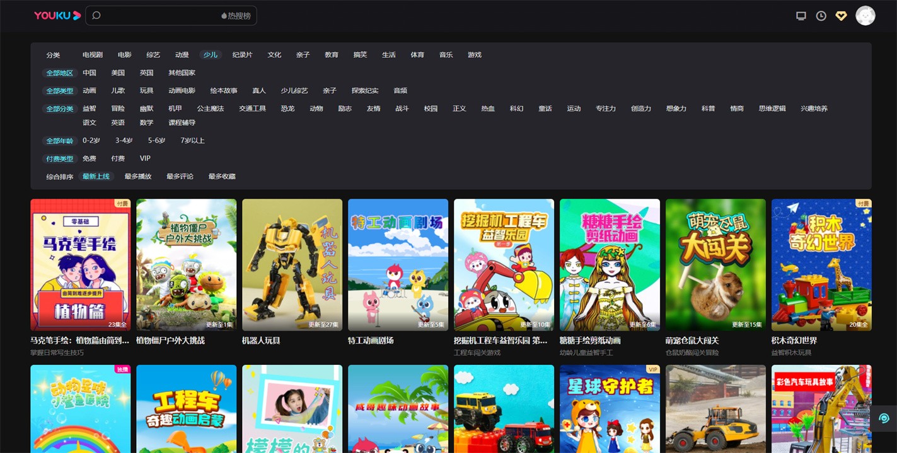Click the magnifier search icon
The width and height of the screenshot is (897, 453).
[x=96, y=16]
